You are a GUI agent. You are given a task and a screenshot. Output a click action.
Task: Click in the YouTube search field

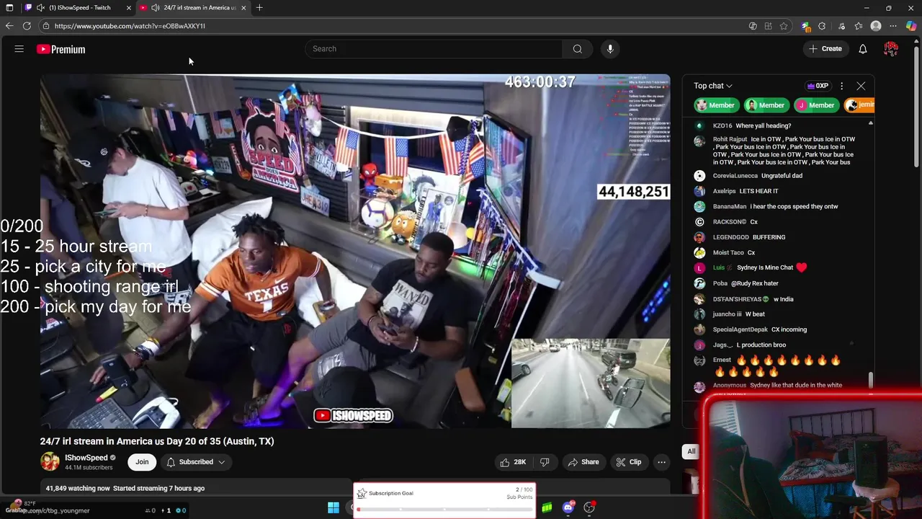[x=434, y=49]
